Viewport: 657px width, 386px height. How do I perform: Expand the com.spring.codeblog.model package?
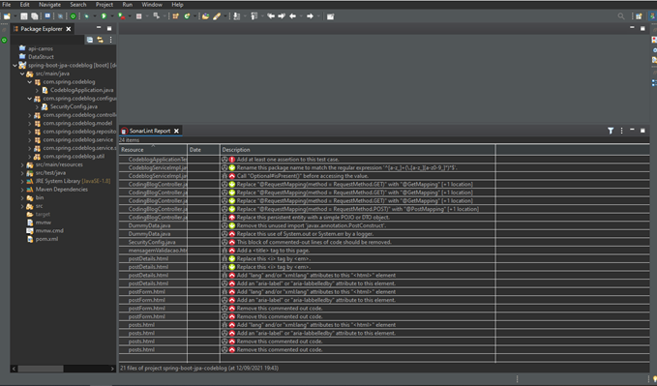coord(30,124)
